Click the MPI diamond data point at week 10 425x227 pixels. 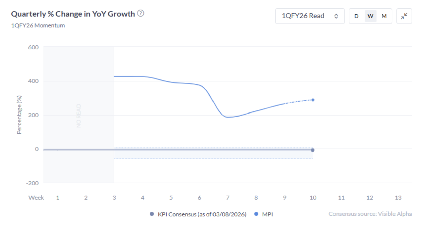pyautogui.click(x=313, y=100)
